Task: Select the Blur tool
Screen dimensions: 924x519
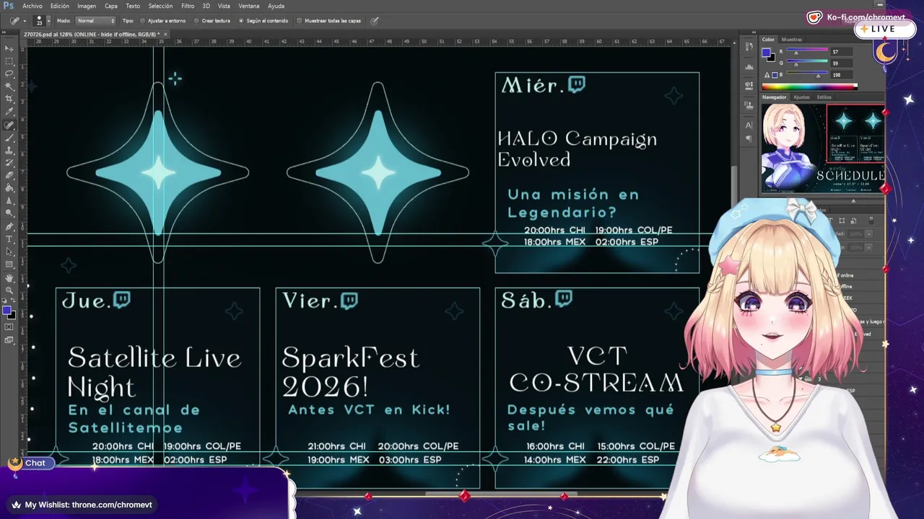Action: (x=9, y=200)
